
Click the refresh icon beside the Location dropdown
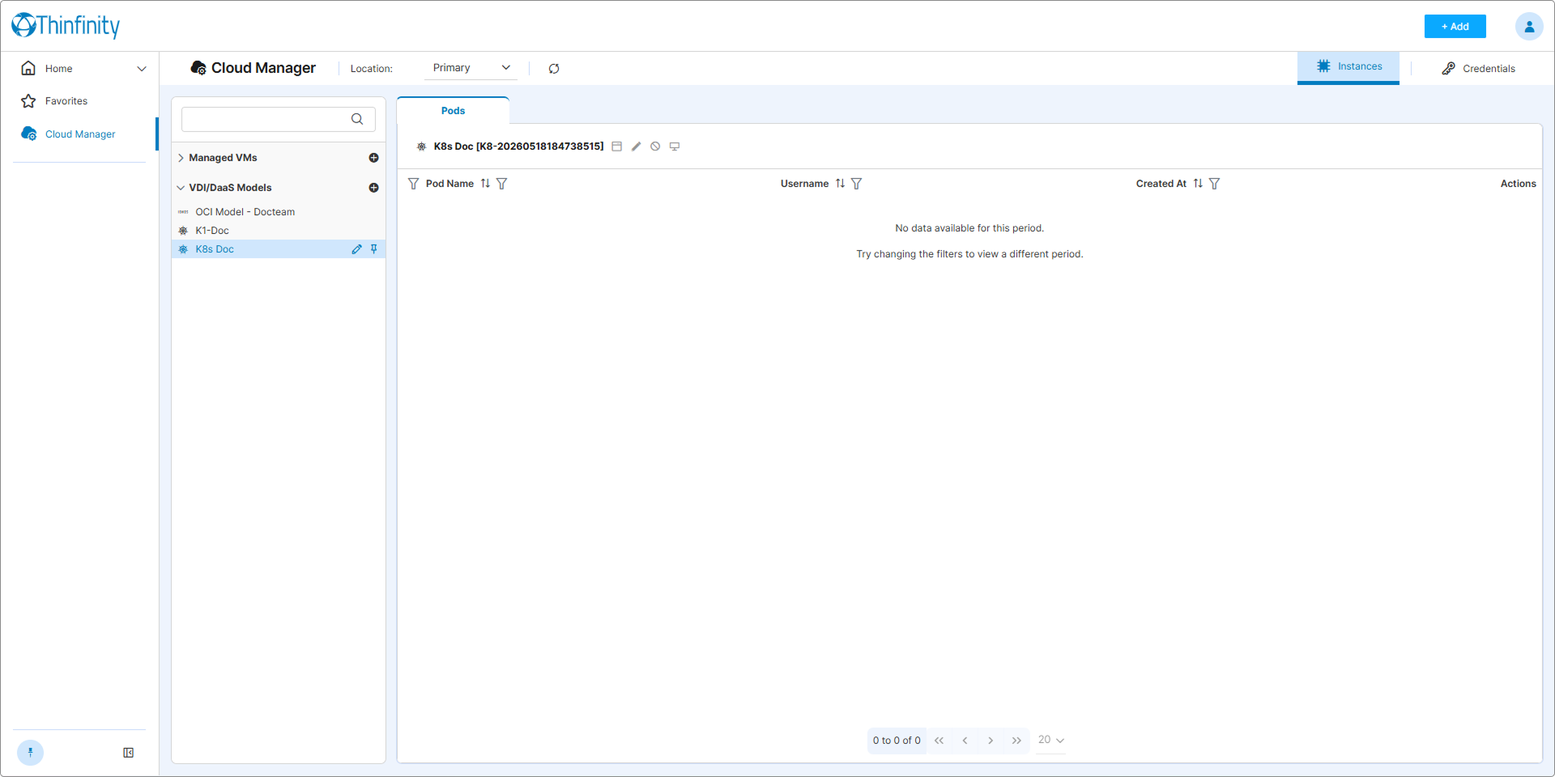coord(554,69)
